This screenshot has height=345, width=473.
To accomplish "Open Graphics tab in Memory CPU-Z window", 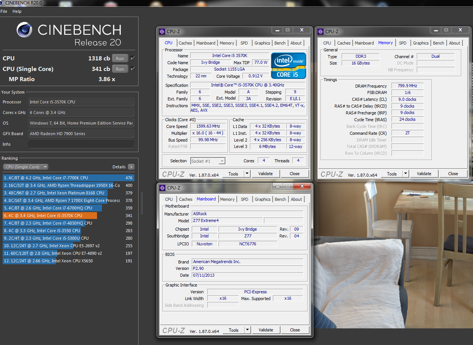I will 421,43.
